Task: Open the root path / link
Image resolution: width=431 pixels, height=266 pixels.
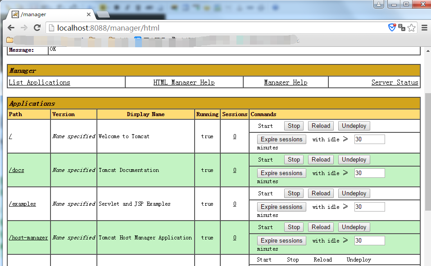Action: (10, 136)
